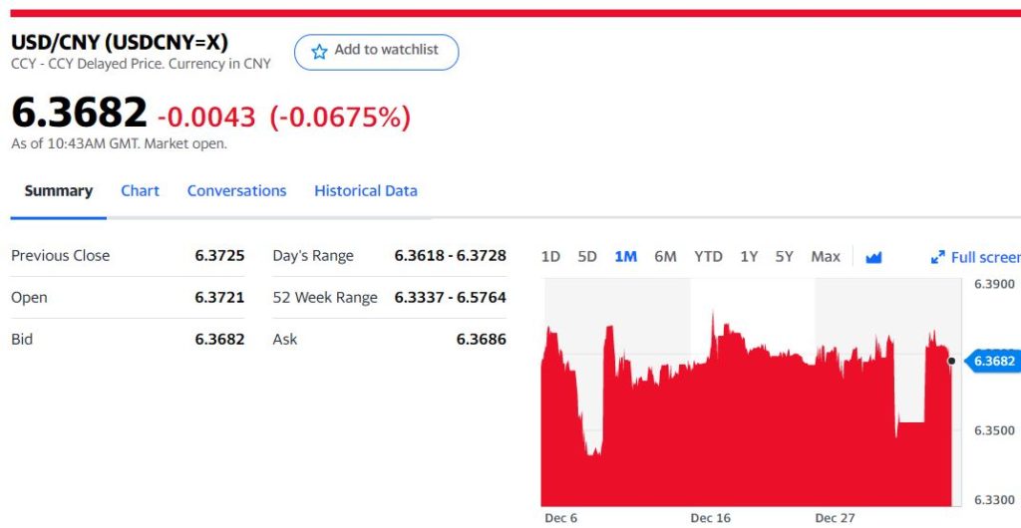Set chart range to 6M

point(665,257)
